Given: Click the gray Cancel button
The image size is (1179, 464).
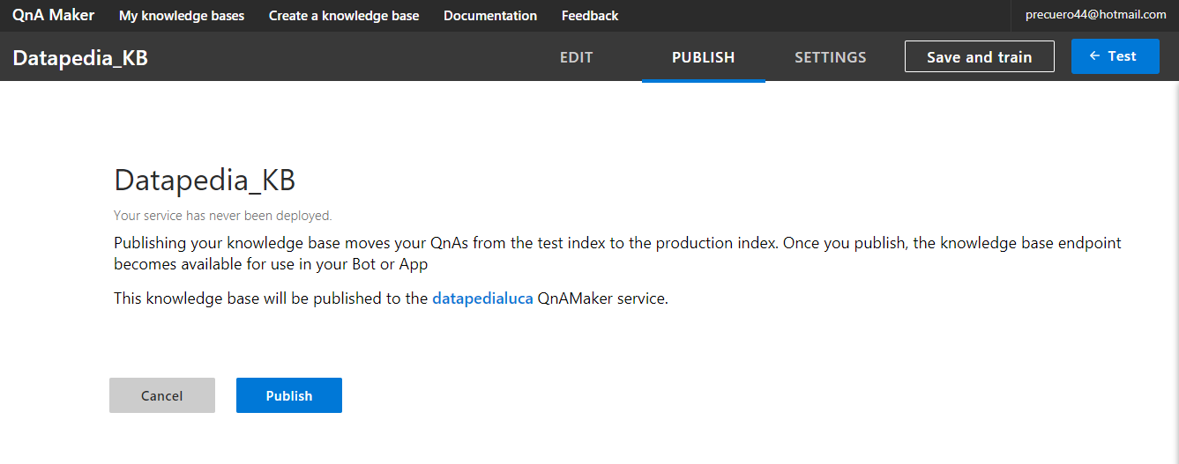Looking at the screenshot, I should pyautogui.click(x=162, y=395).
